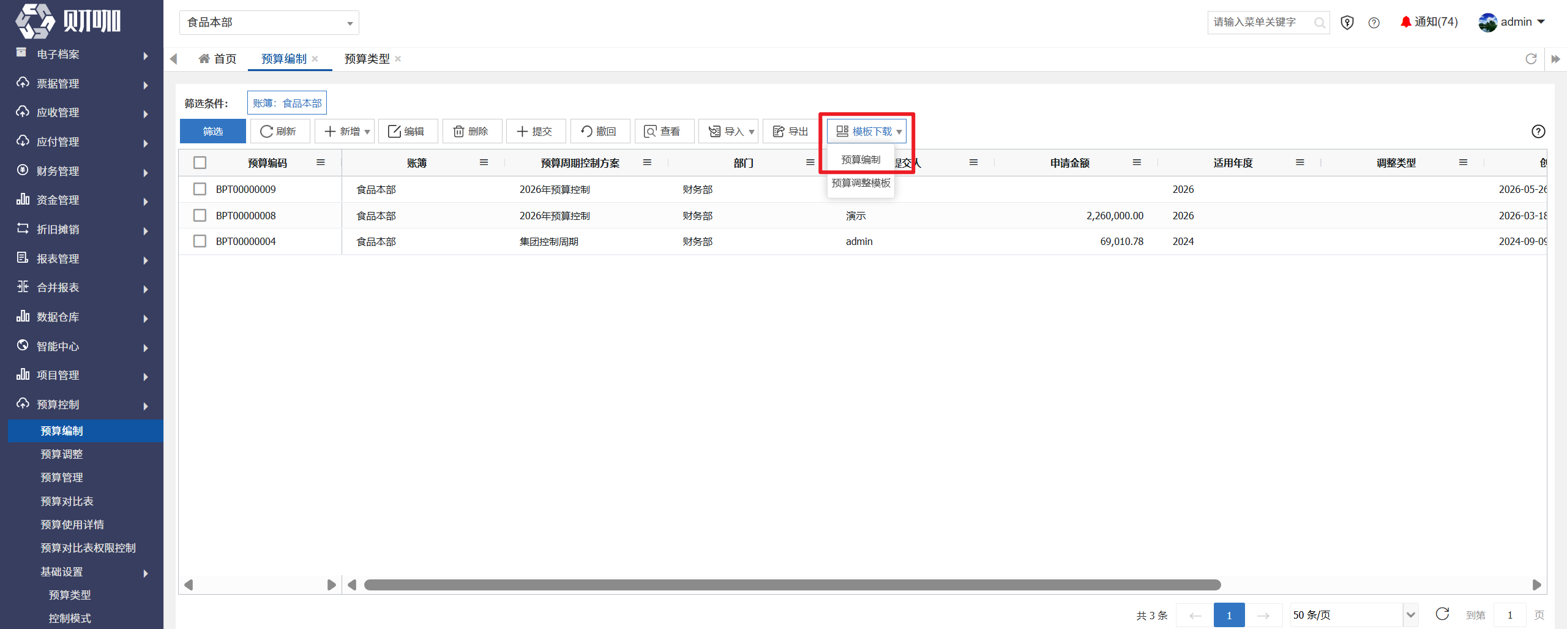
Task: Click the search magnifier in menu keyword box
Action: click(1319, 23)
